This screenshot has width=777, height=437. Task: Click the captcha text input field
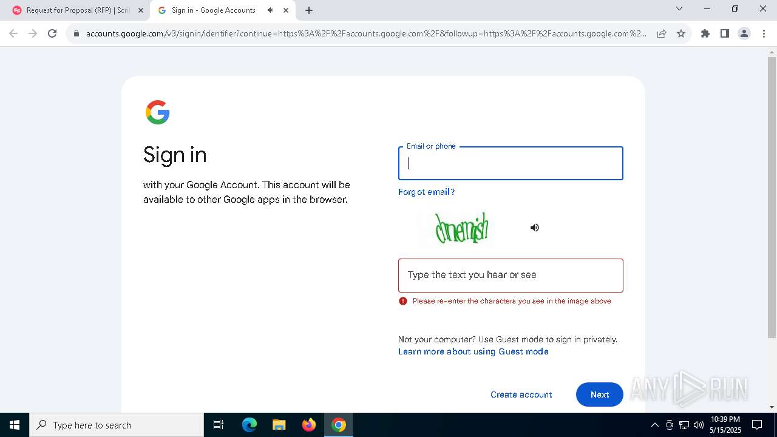[511, 276]
